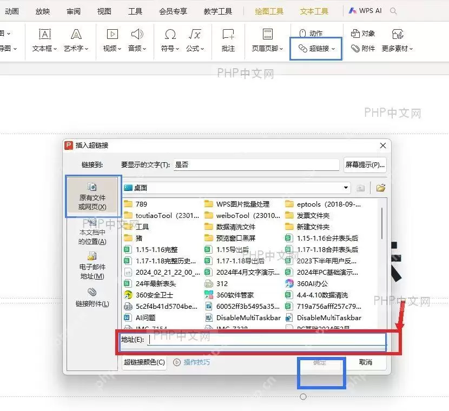Open WPS AI
The image size is (449, 411).
click(x=365, y=11)
